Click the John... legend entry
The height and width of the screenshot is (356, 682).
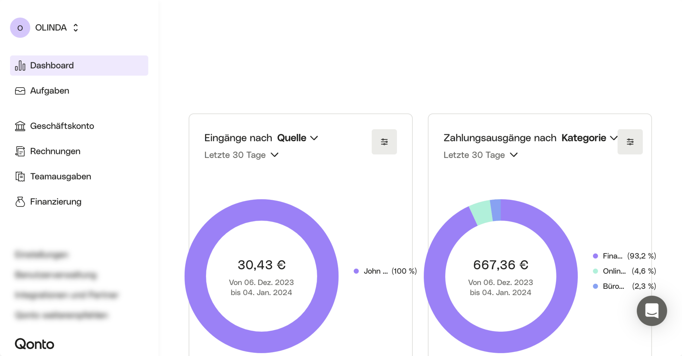375,271
